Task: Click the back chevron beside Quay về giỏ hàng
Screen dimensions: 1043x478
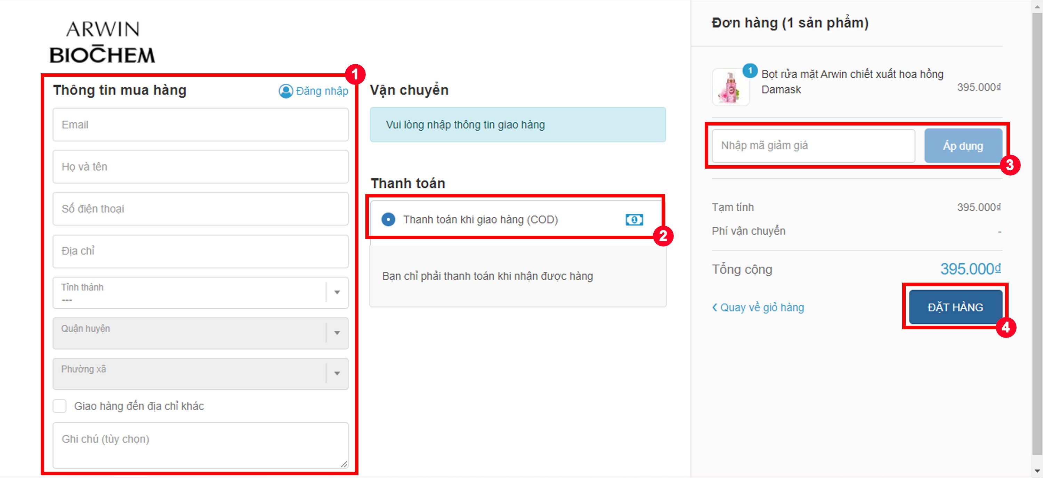Action: (x=715, y=308)
